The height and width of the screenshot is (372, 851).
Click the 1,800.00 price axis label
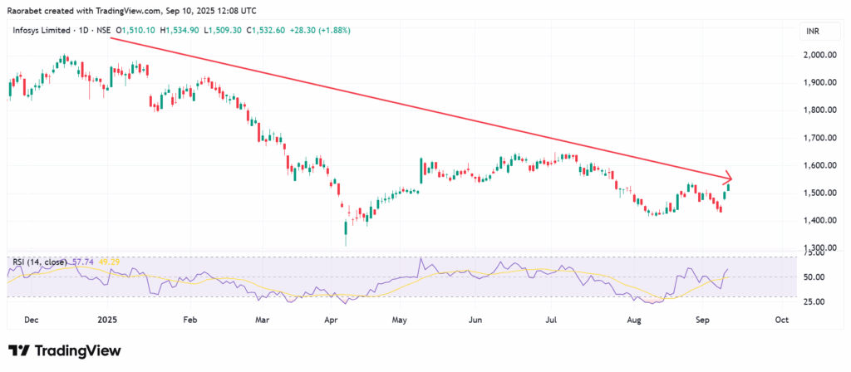click(x=819, y=110)
